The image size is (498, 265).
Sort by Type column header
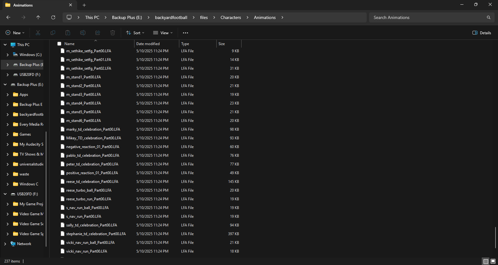[198, 44]
